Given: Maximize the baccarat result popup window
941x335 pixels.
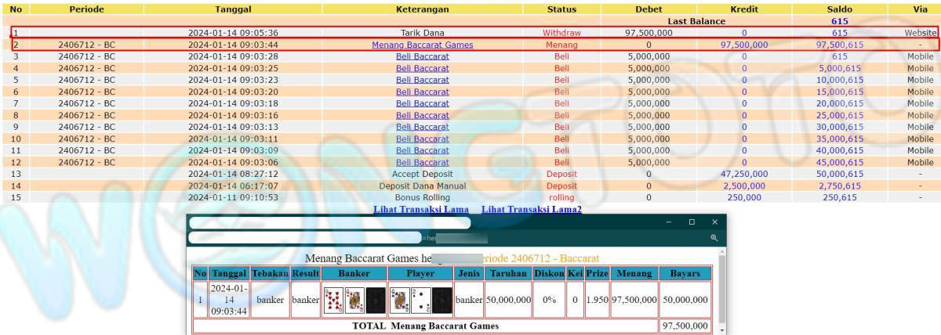Looking at the screenshot, I should (692, 222).
